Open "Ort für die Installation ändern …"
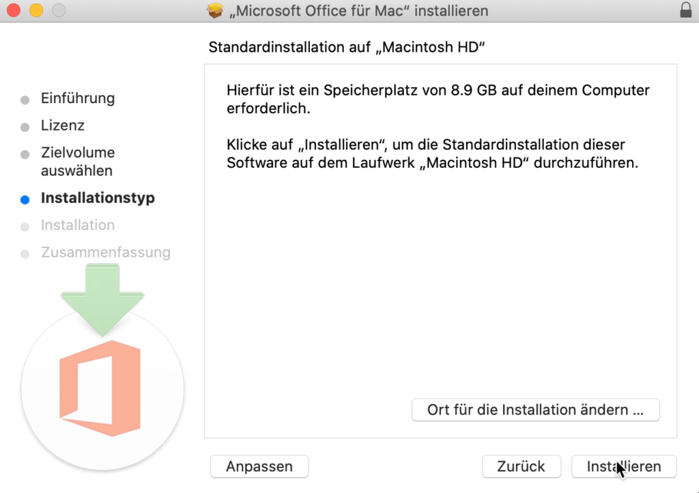This screenshot has width=699, height=493. coord(535,410)
